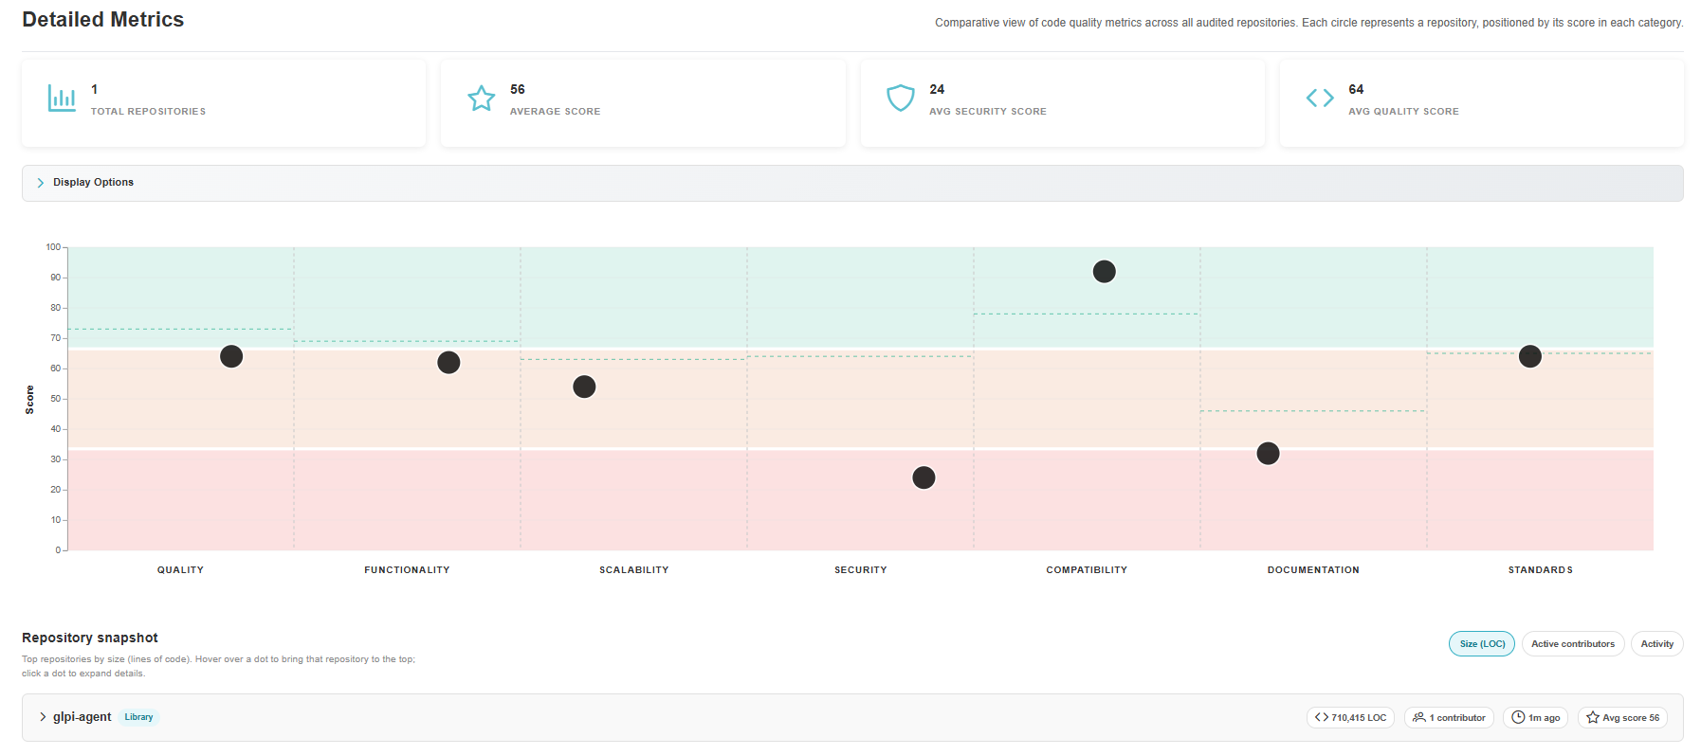
Task: Expand the glpi-agent repository row chevron
Action: (x=43, y=717)
